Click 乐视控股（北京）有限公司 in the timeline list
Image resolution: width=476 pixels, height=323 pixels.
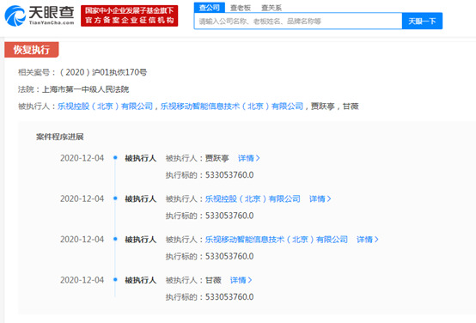click(x=253, y=198)
